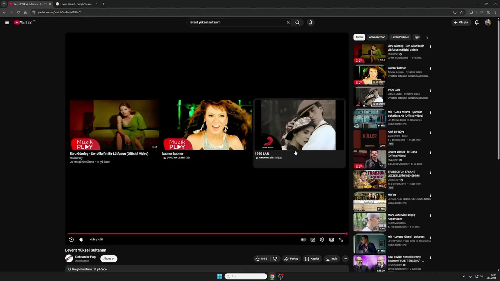Open new browser tab

[x=103, y=4]
